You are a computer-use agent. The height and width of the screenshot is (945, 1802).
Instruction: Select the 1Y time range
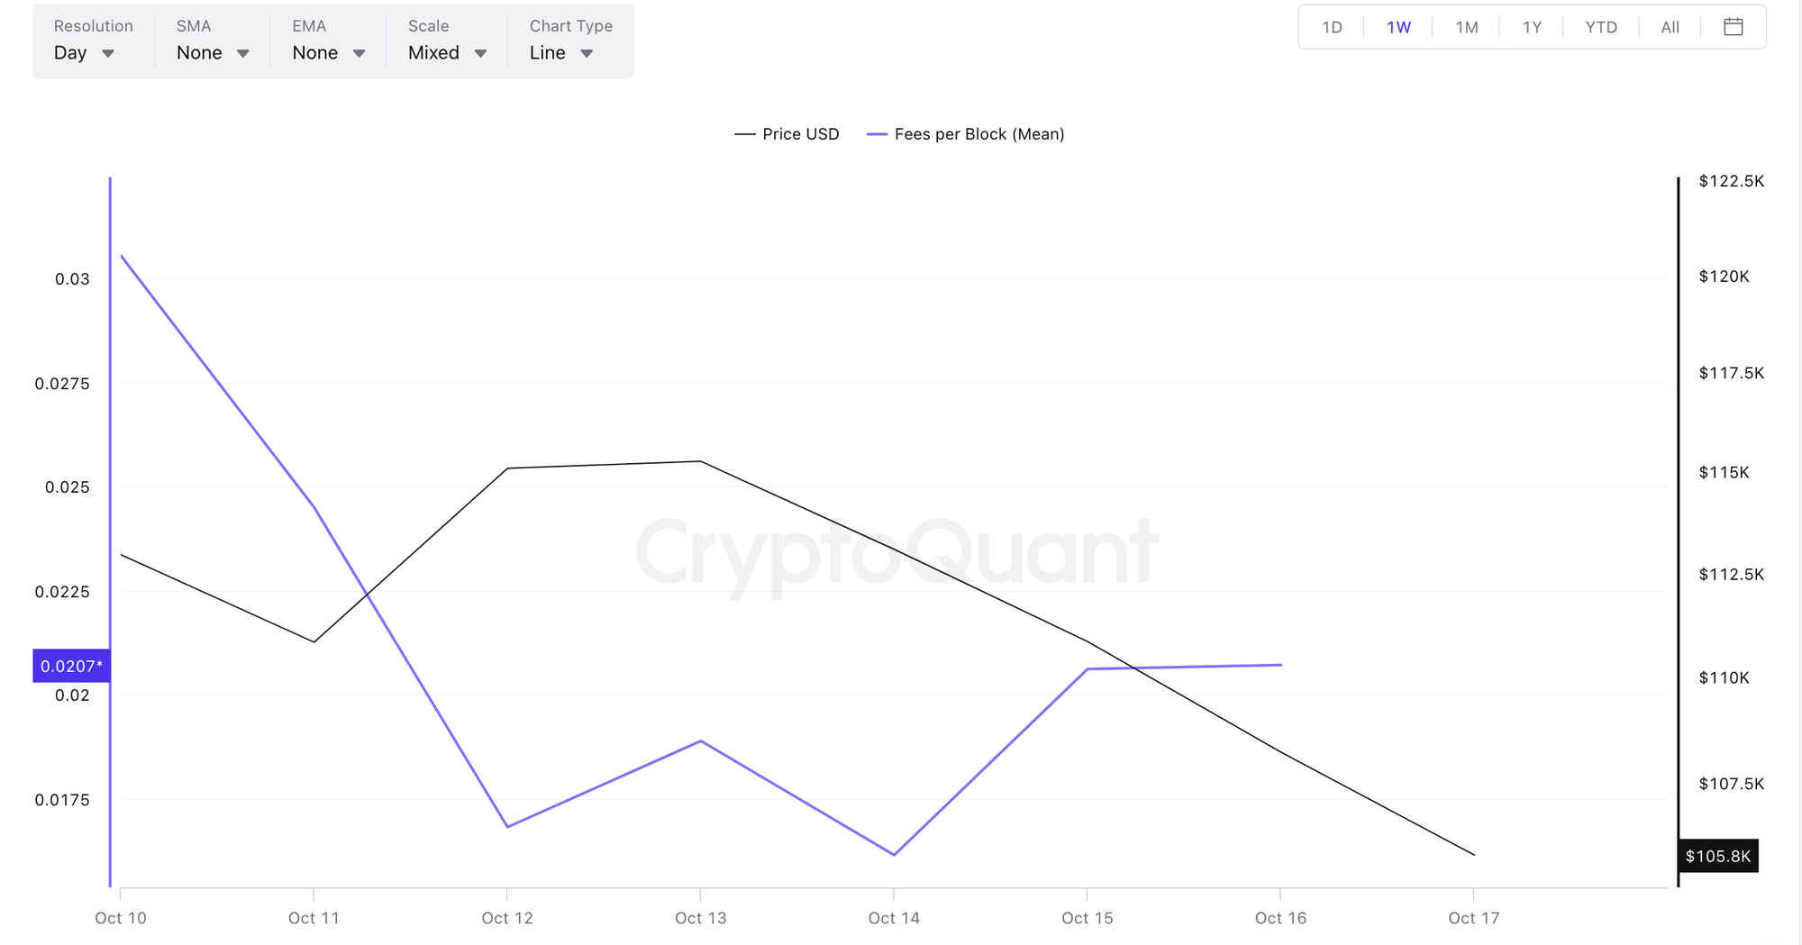click(1531, 26)
